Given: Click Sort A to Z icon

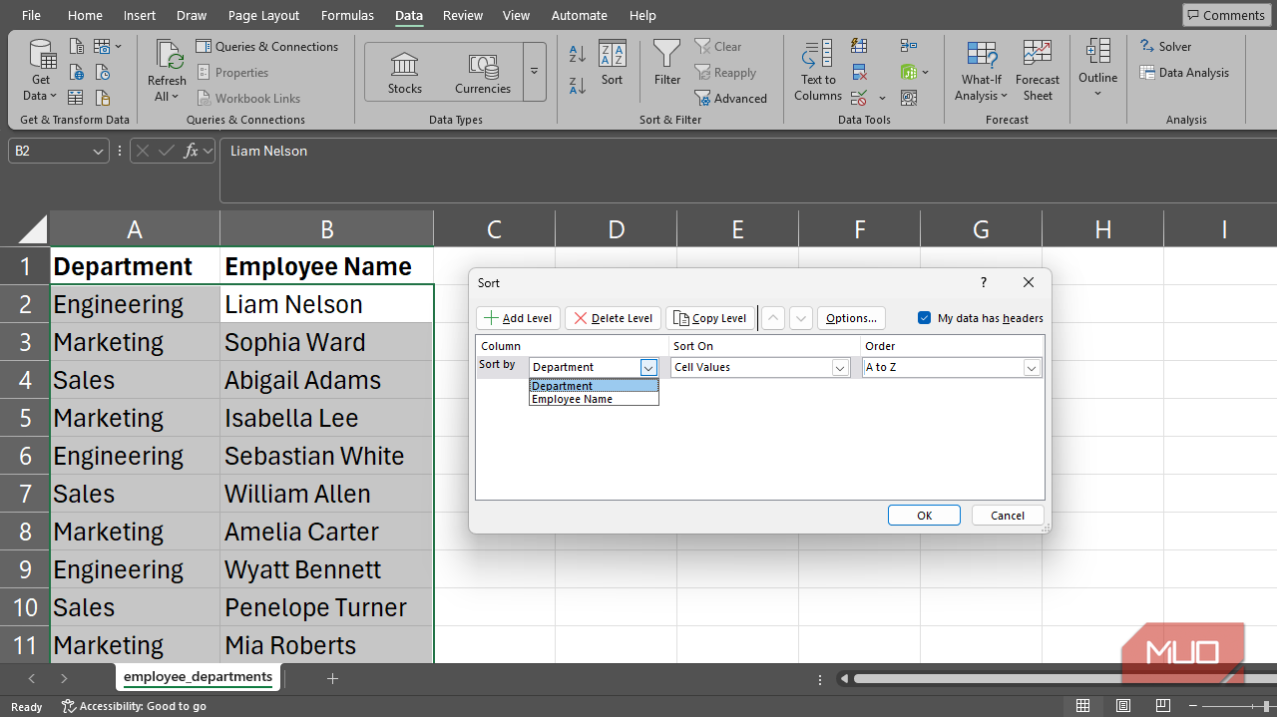Looking at the screenshot, I should pyautogui.click(x=578, y=54).
